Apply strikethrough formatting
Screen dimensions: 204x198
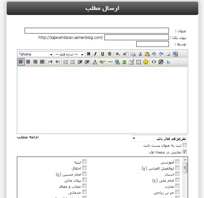pyautogui.click(x=110, y=54)
